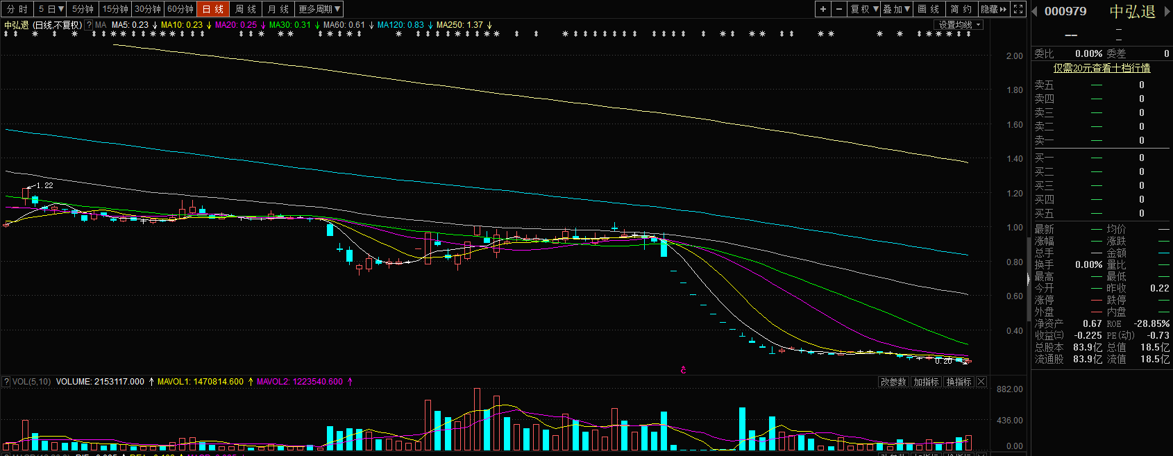Open the 复权 dropdown
Screen dimensions: 1173x456
click(x=864, y=9)
